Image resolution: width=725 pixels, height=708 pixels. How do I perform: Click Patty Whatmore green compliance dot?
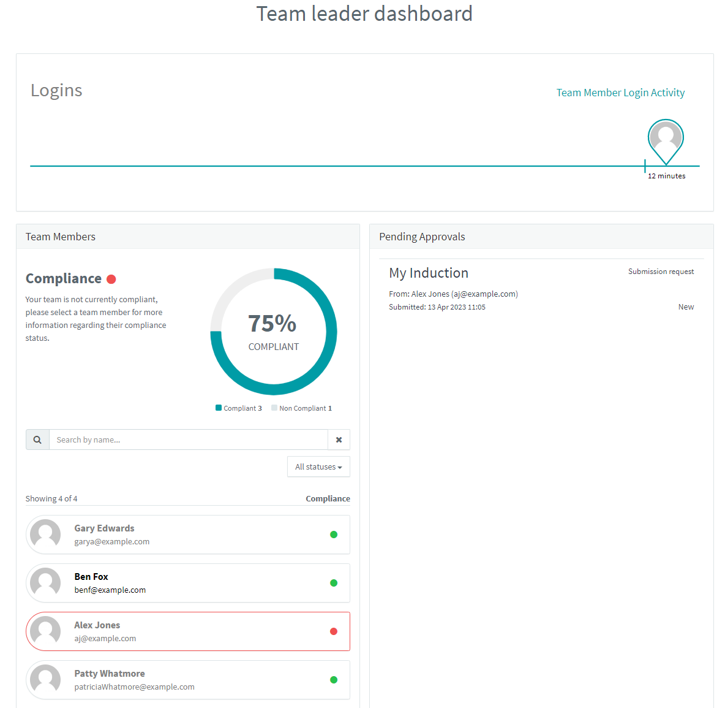334,680
